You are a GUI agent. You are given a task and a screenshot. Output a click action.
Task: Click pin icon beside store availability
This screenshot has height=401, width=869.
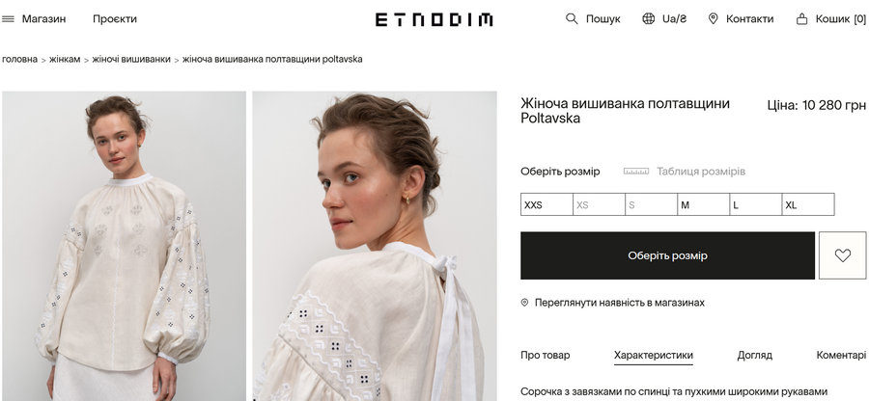coord(525,303)
